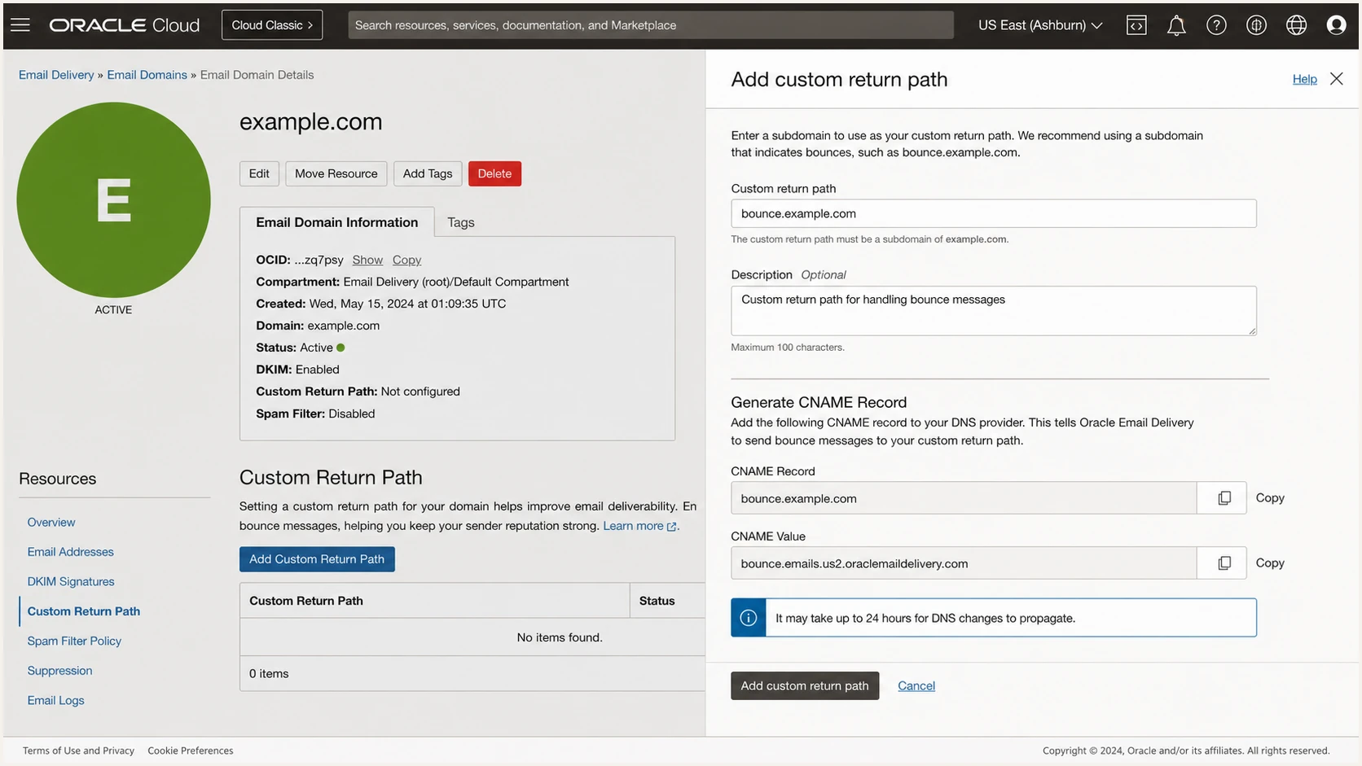
Task: Click the 'DKIM: Enabled' line
Action: 297,370
